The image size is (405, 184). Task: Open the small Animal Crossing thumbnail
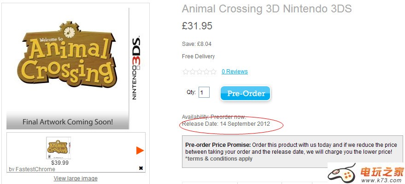coord(59,148)
